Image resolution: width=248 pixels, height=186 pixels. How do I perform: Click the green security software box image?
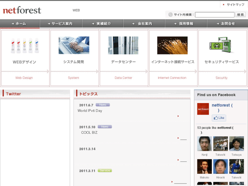point(221,45)
